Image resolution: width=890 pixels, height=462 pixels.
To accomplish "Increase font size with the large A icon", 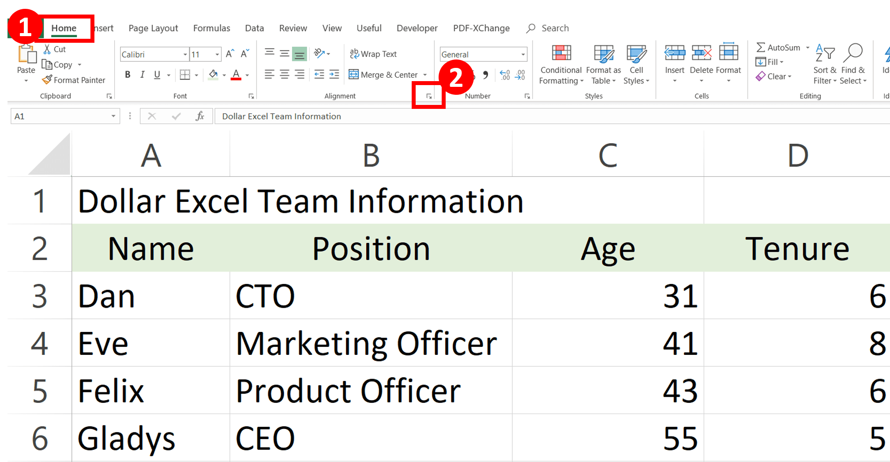I will pyautogui.click(x=230, y=54).
